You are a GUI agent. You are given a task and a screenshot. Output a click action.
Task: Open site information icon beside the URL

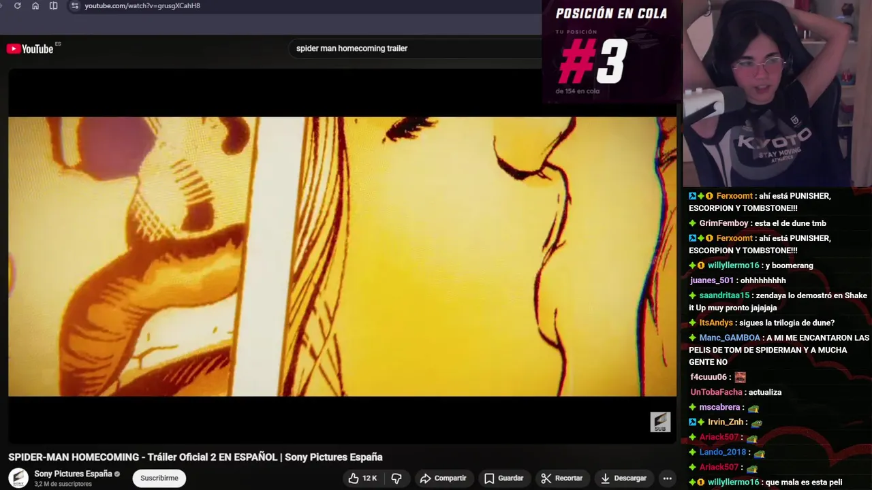(74, 5)
